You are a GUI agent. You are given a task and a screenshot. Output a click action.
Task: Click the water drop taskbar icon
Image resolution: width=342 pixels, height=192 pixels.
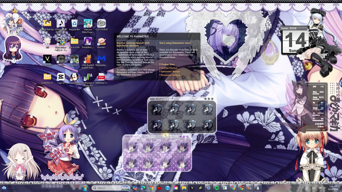pos(258,188)
